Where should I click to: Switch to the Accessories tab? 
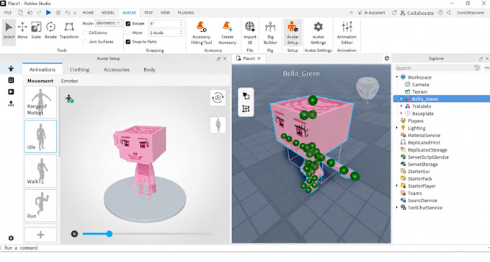(x=117, y=69)
